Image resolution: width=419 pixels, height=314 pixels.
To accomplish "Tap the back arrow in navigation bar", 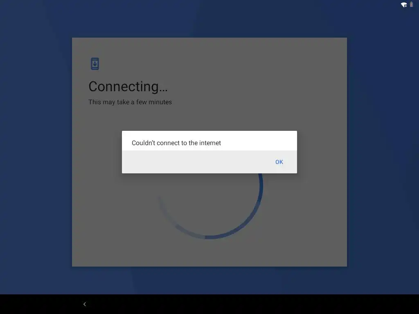I will [x=84, y=304].
